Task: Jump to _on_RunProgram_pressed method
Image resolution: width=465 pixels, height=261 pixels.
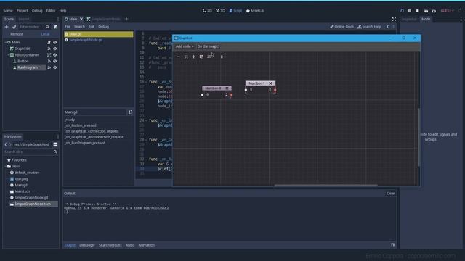Action: (x=85, y=143)
